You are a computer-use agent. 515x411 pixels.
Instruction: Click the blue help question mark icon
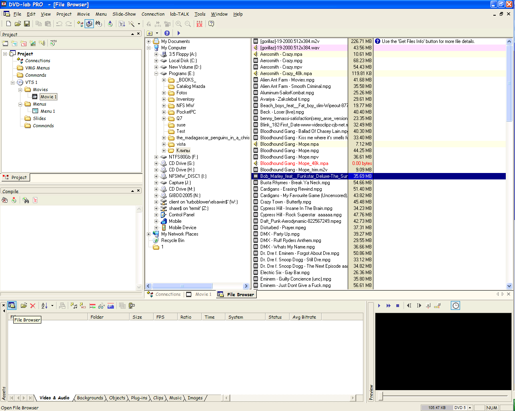pos(167,33)
